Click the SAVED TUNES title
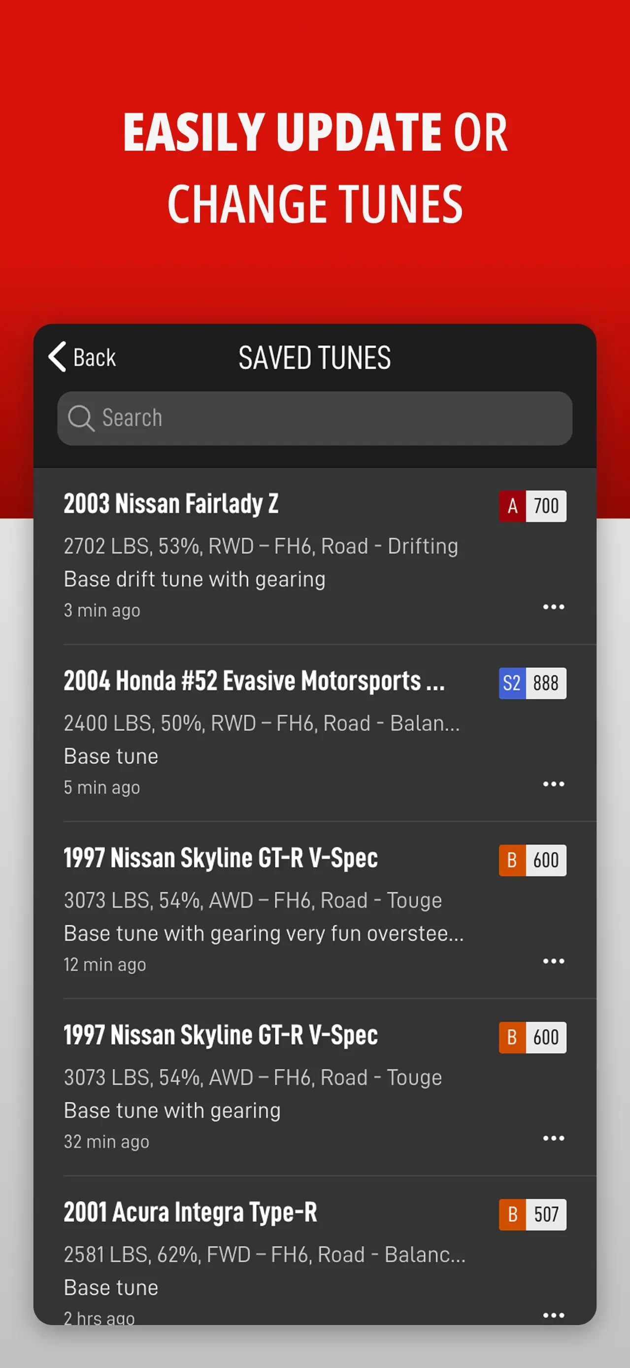Viewport: 630px width, 1368px height. pyautogui.click(x=314, y=358)
